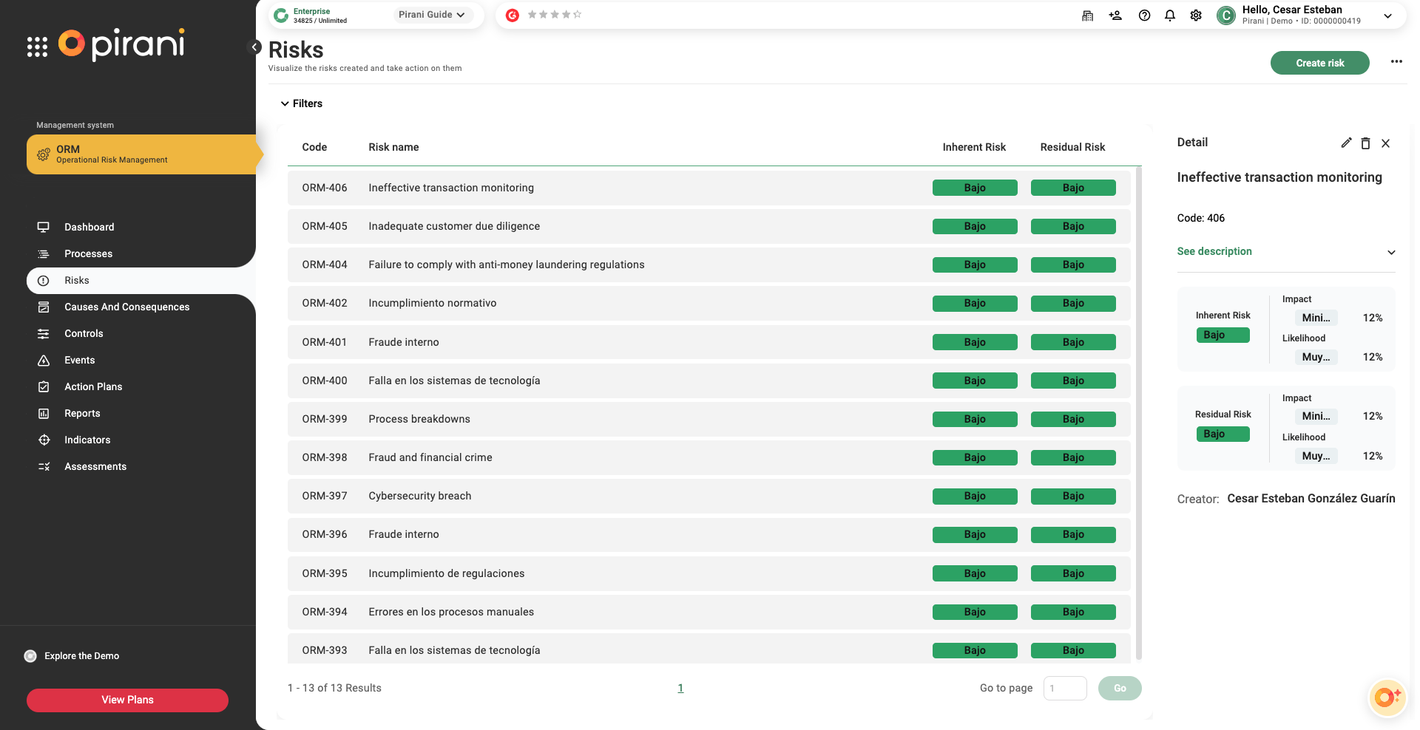Open the Pirani Guide dropdown

(432, 15)
